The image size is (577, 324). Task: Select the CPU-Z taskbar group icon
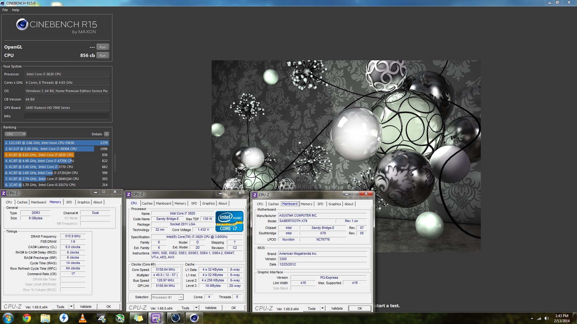[156, 318]
